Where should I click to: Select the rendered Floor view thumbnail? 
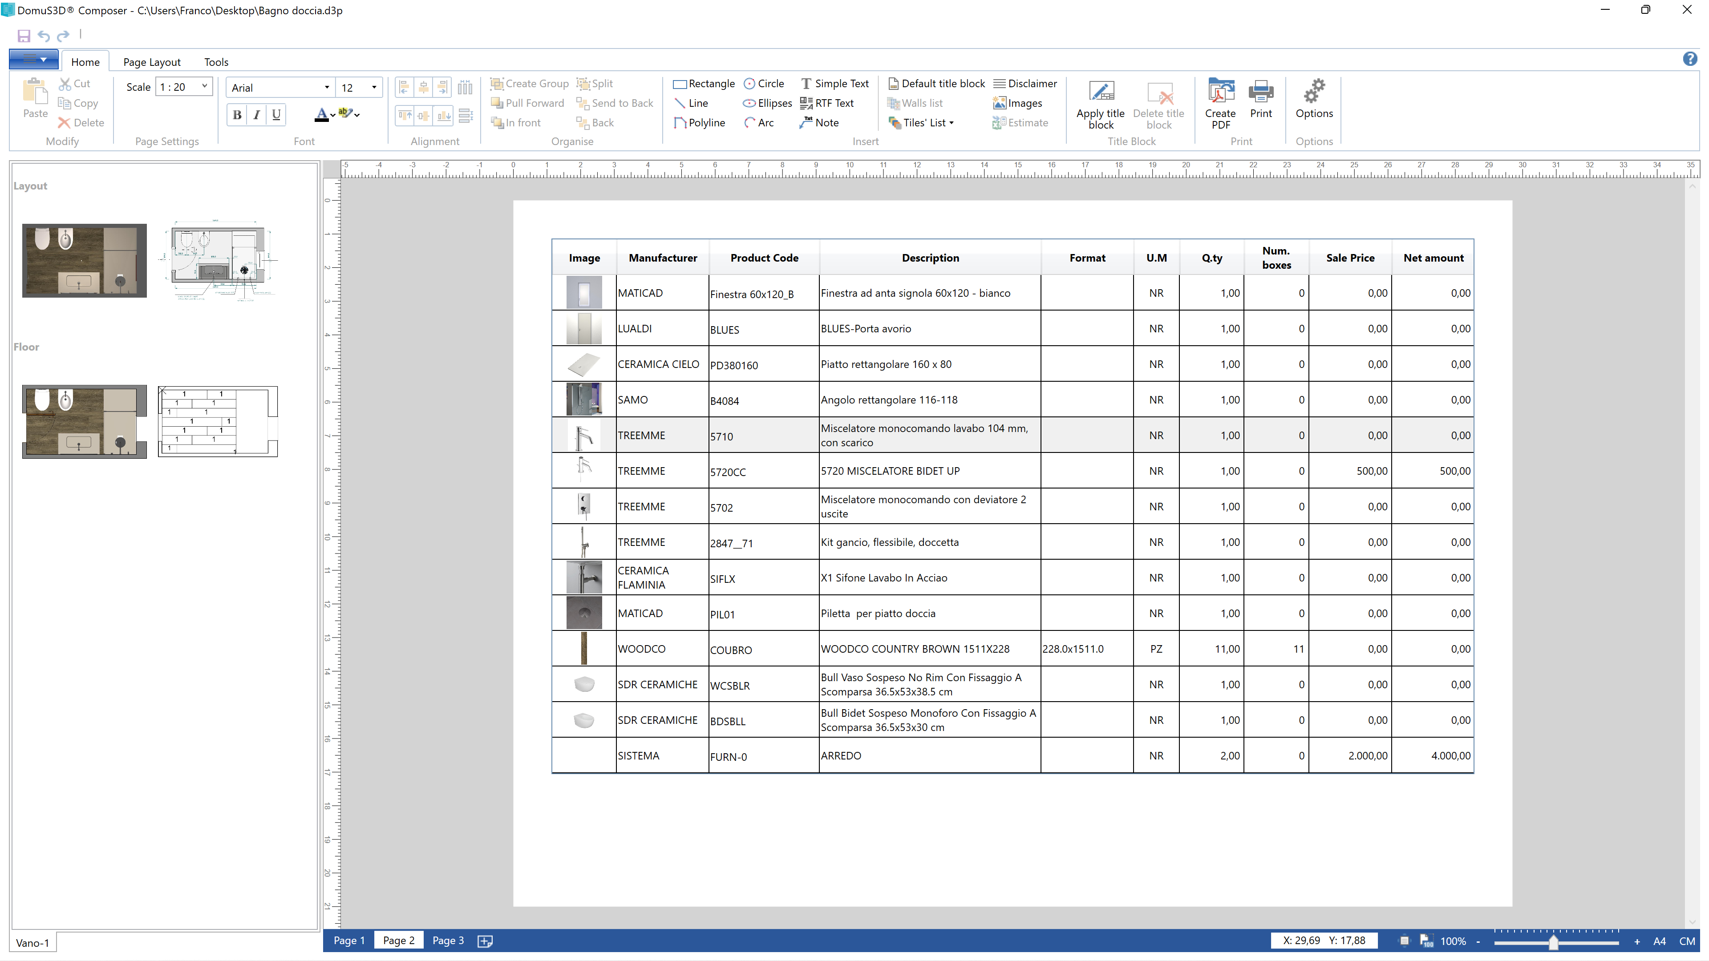point(84,421)
